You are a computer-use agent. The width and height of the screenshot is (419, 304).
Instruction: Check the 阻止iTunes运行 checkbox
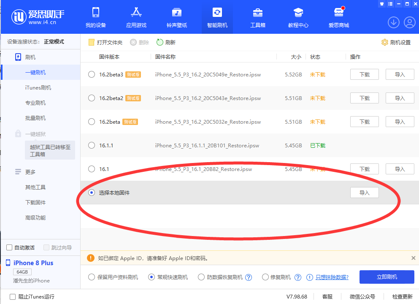(13, 297)
